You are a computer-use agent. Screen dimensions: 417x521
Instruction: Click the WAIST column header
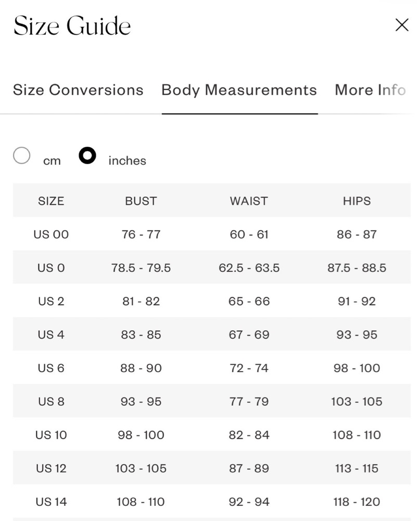(249, 201)
